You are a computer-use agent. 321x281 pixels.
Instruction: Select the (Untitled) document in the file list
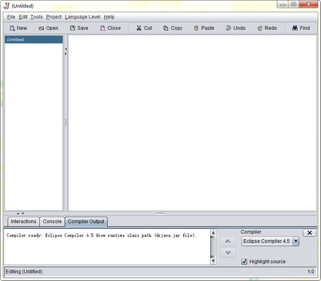point(34,40)
